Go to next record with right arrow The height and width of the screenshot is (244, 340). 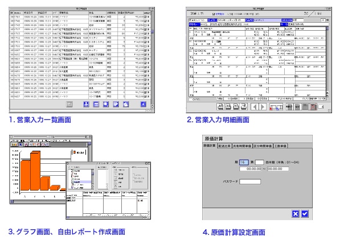(x=263, y=107)
